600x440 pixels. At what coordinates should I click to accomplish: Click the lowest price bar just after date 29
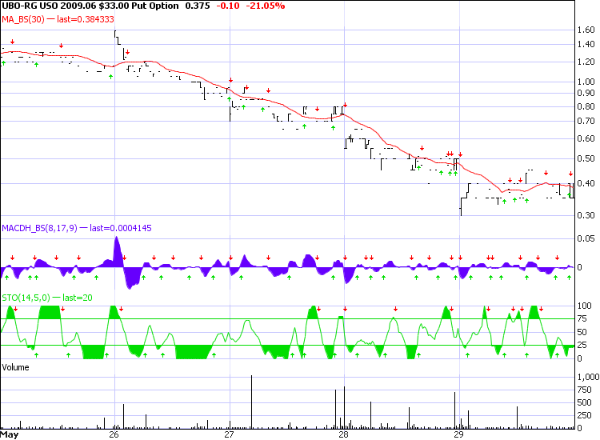[461, 210]
